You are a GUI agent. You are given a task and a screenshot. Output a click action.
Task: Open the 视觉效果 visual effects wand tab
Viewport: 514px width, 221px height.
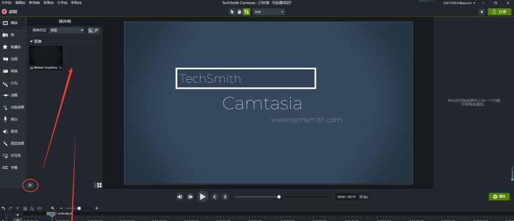click(13, 143)
